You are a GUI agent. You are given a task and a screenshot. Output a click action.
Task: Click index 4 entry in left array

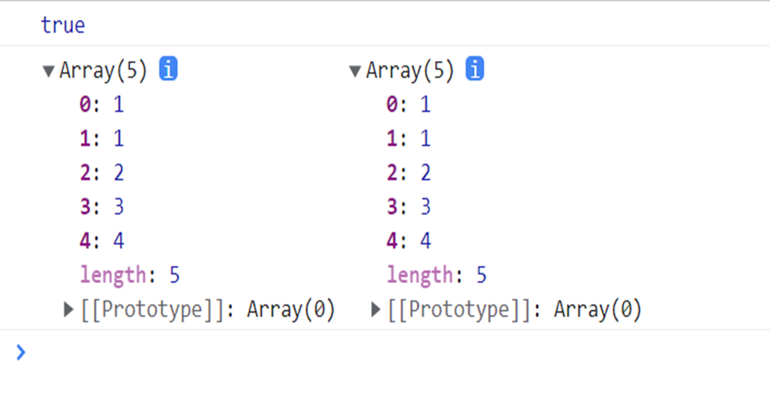pos(102,241)
